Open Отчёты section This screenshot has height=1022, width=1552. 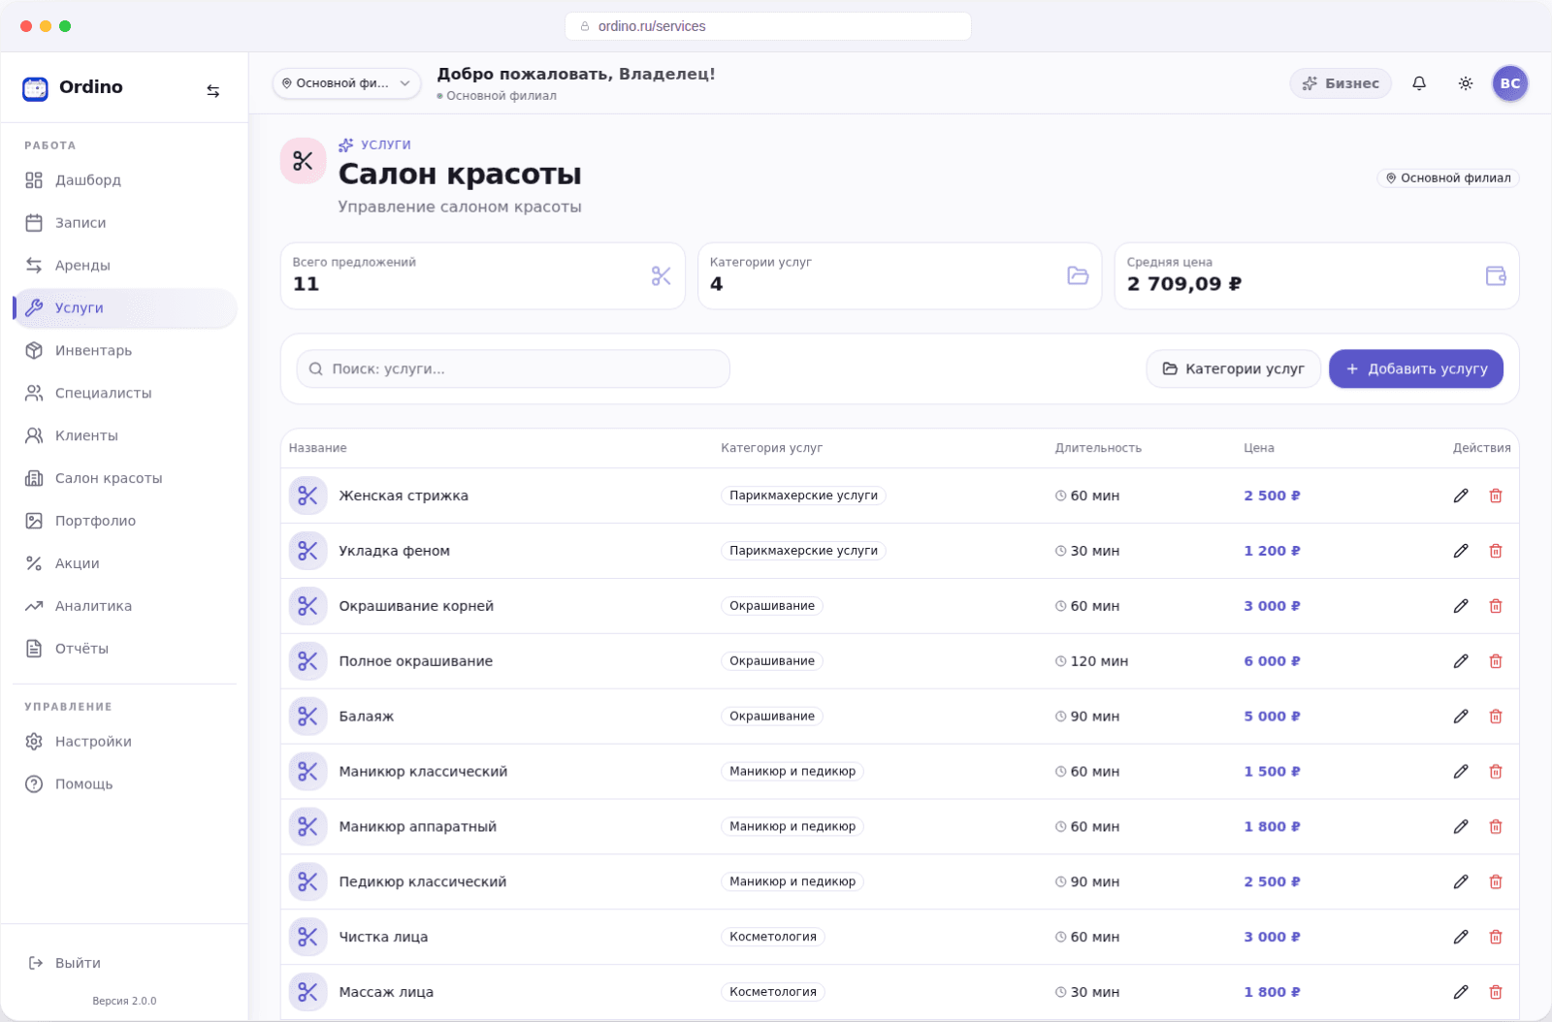point(125,650)
